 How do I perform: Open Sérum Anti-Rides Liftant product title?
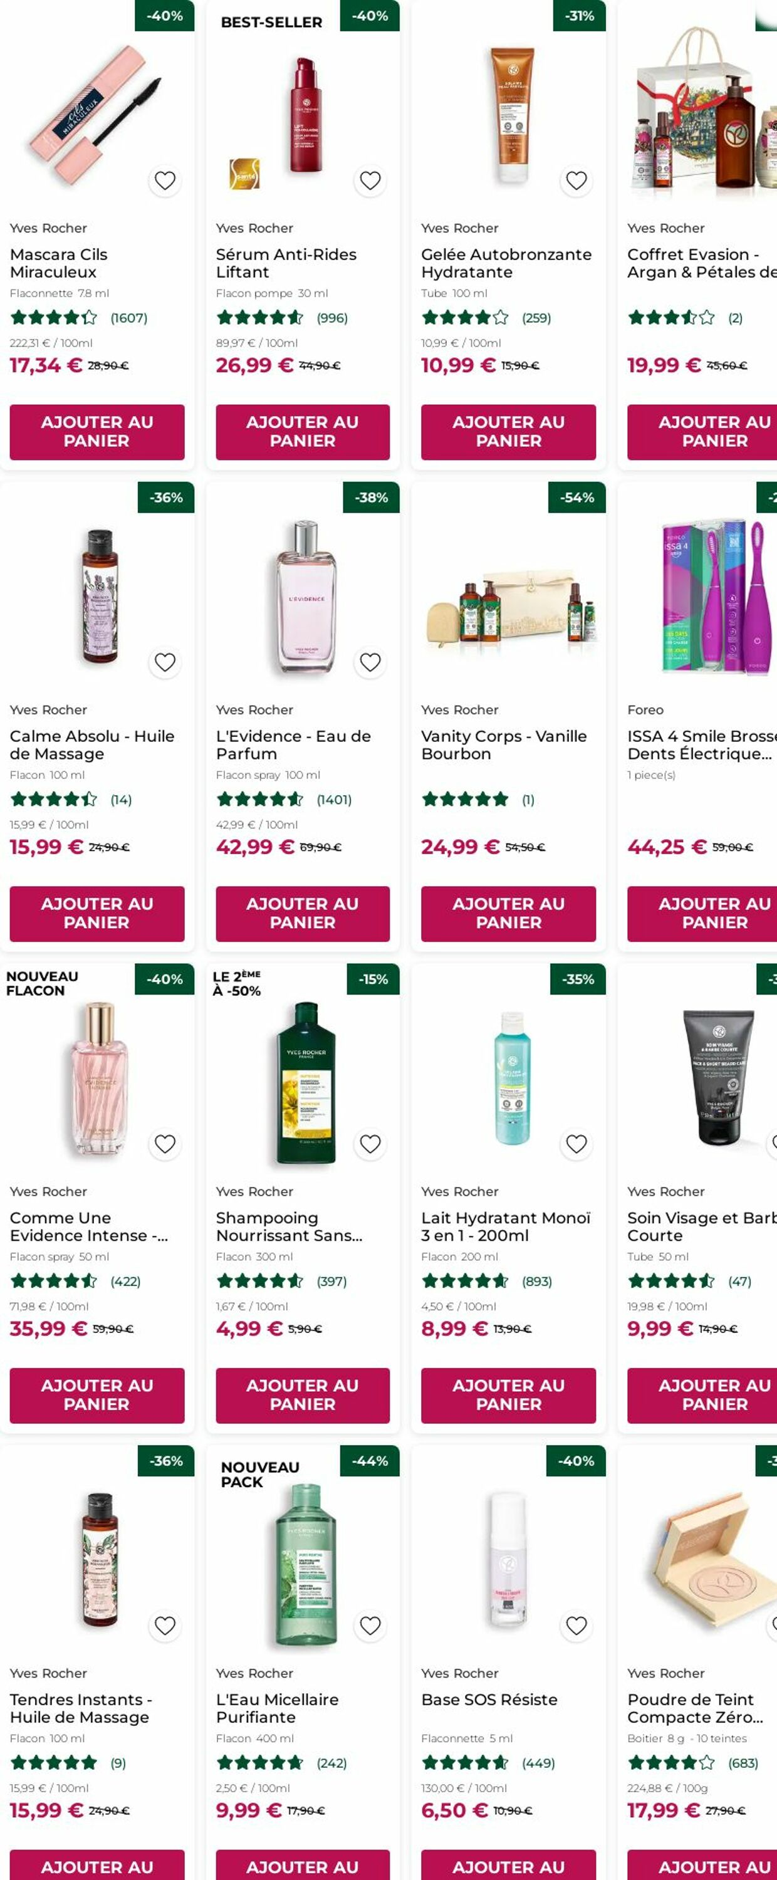pyautogui.click(x=286, y=263)
